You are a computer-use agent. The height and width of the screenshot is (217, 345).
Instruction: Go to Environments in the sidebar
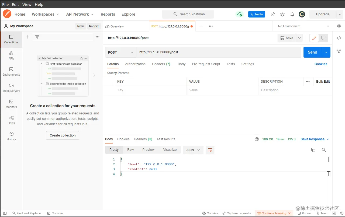(11, 72)
